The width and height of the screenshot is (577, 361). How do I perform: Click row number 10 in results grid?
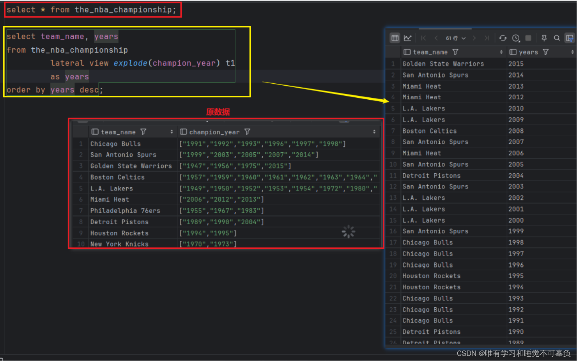click(393, 164)
